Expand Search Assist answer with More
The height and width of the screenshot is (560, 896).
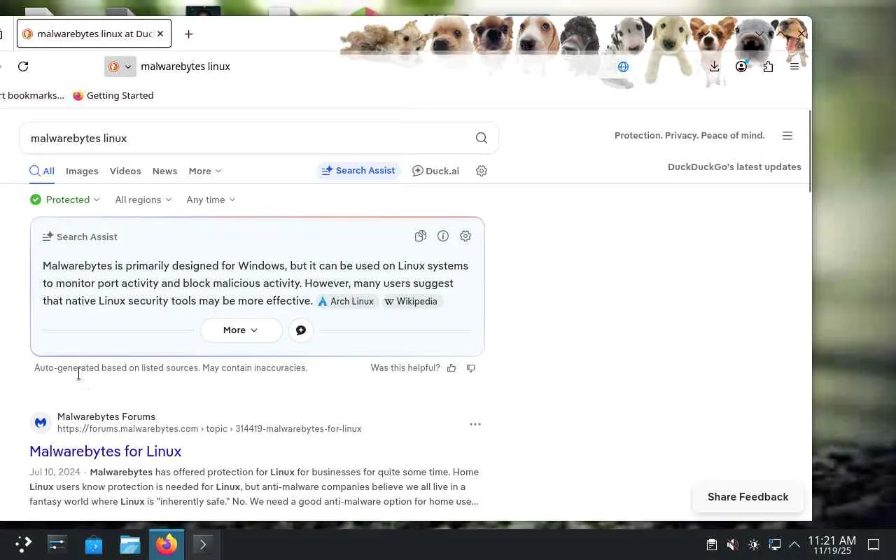coord(241,330)
